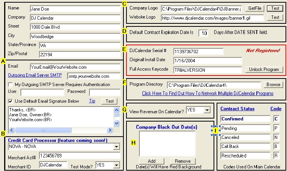Click the code field containing N
Viewport: 287px width, 171px height.
276,137
